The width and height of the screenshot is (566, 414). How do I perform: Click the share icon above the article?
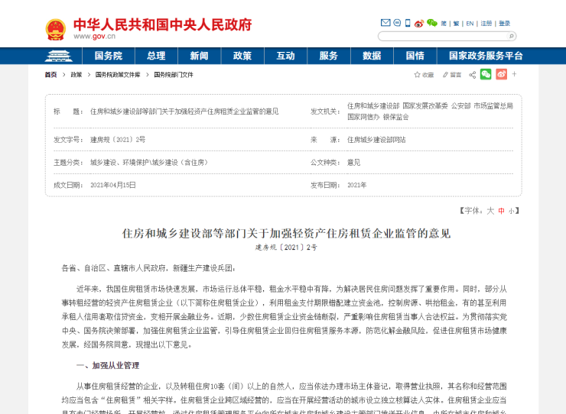click(x=470, y=74)
